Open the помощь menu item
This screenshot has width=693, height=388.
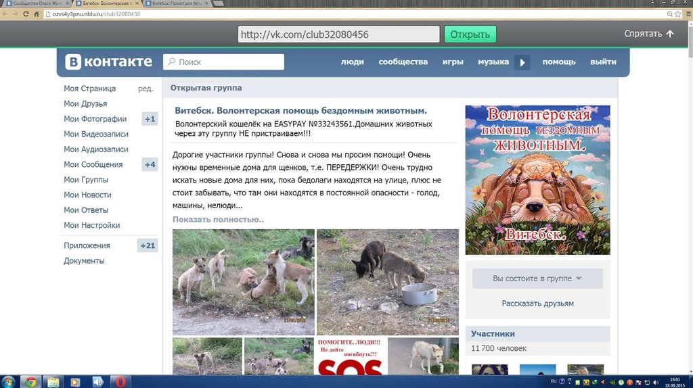(x=559, y=62)
